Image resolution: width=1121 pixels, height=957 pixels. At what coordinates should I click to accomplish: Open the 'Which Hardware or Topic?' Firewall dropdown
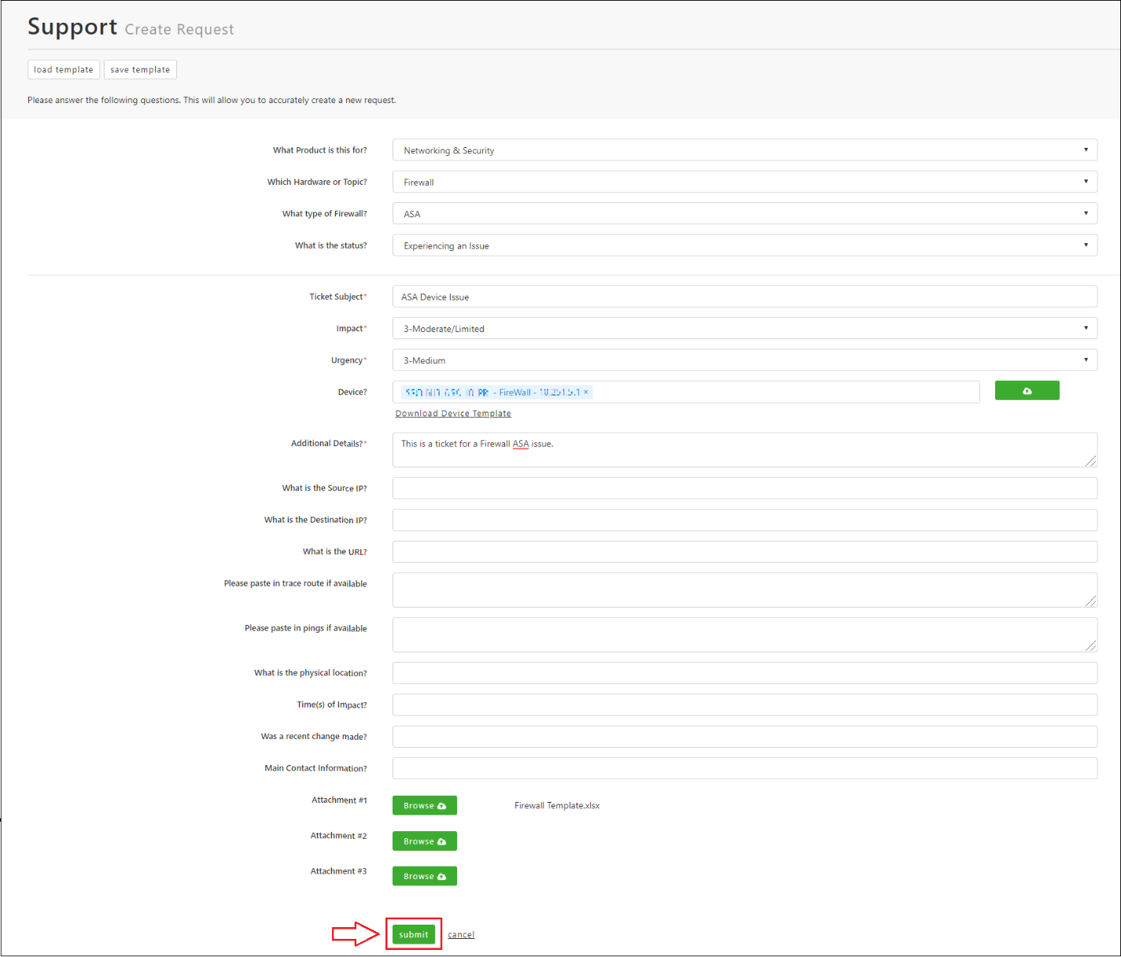(745, 182)
